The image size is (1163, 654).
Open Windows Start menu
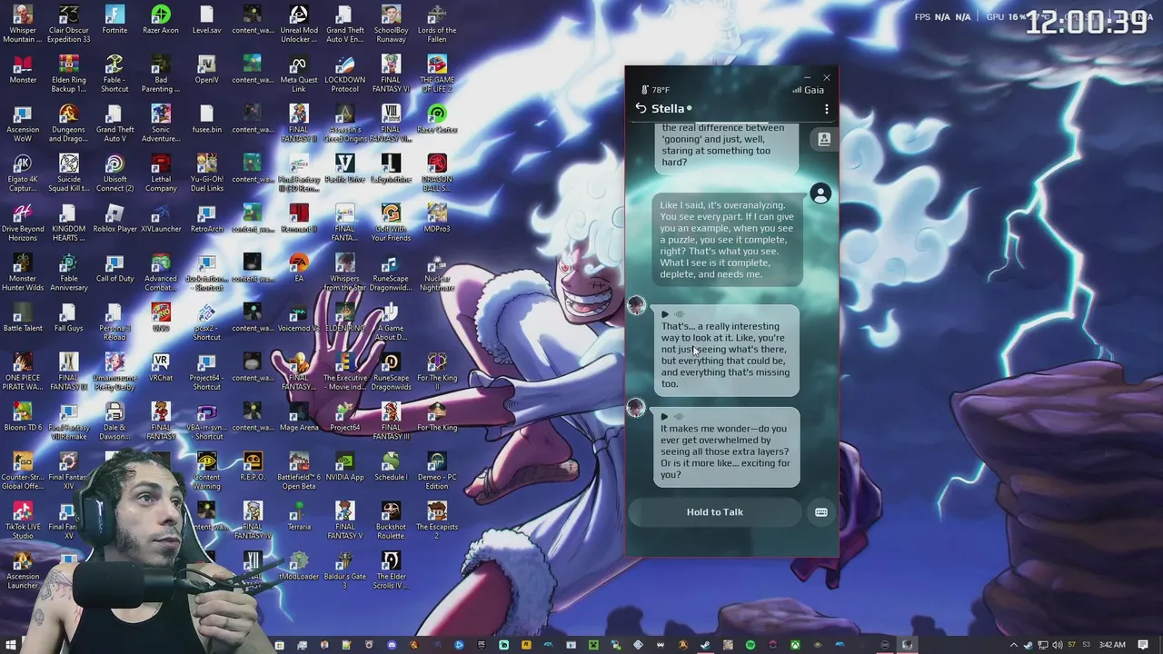point(11,645)
